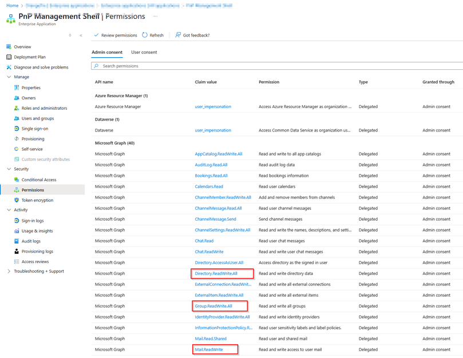This screenshot has width=463, height=358.
Task: Collapse the Manage section
Action: [9, 77]
